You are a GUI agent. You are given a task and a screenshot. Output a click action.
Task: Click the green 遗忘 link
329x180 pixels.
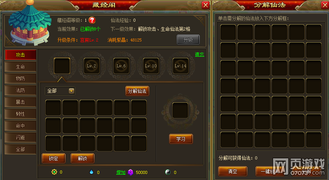[x=199, y=55]
